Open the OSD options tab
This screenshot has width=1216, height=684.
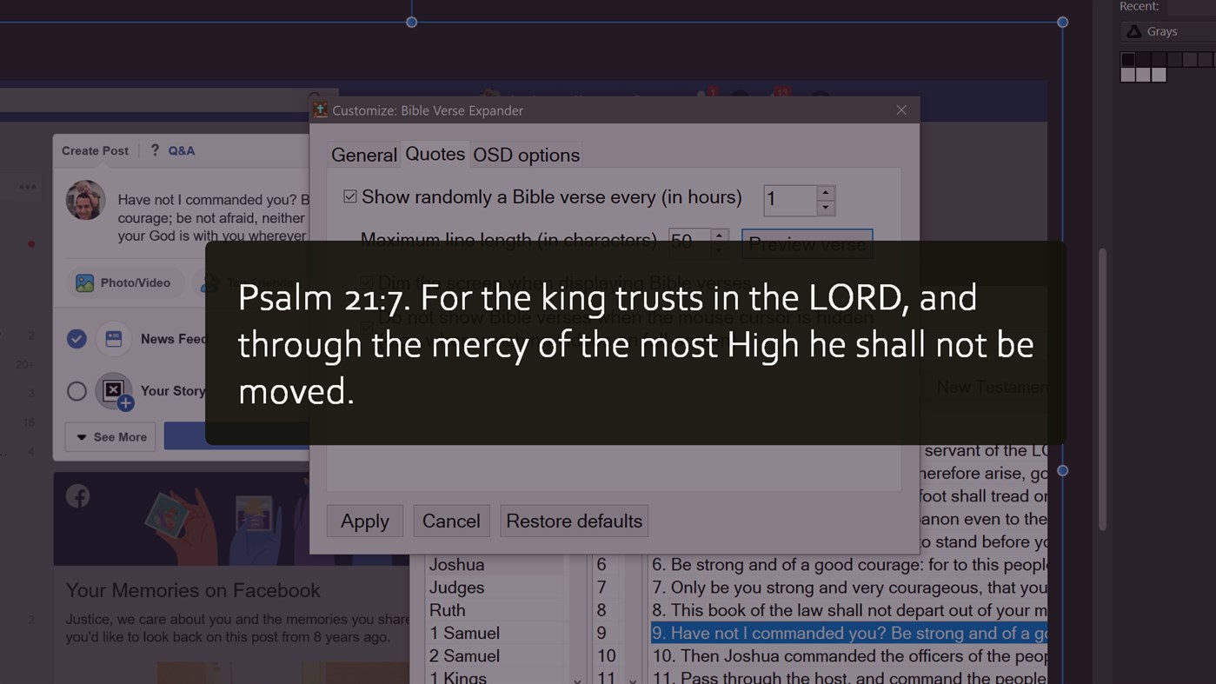tap(526, 155)
